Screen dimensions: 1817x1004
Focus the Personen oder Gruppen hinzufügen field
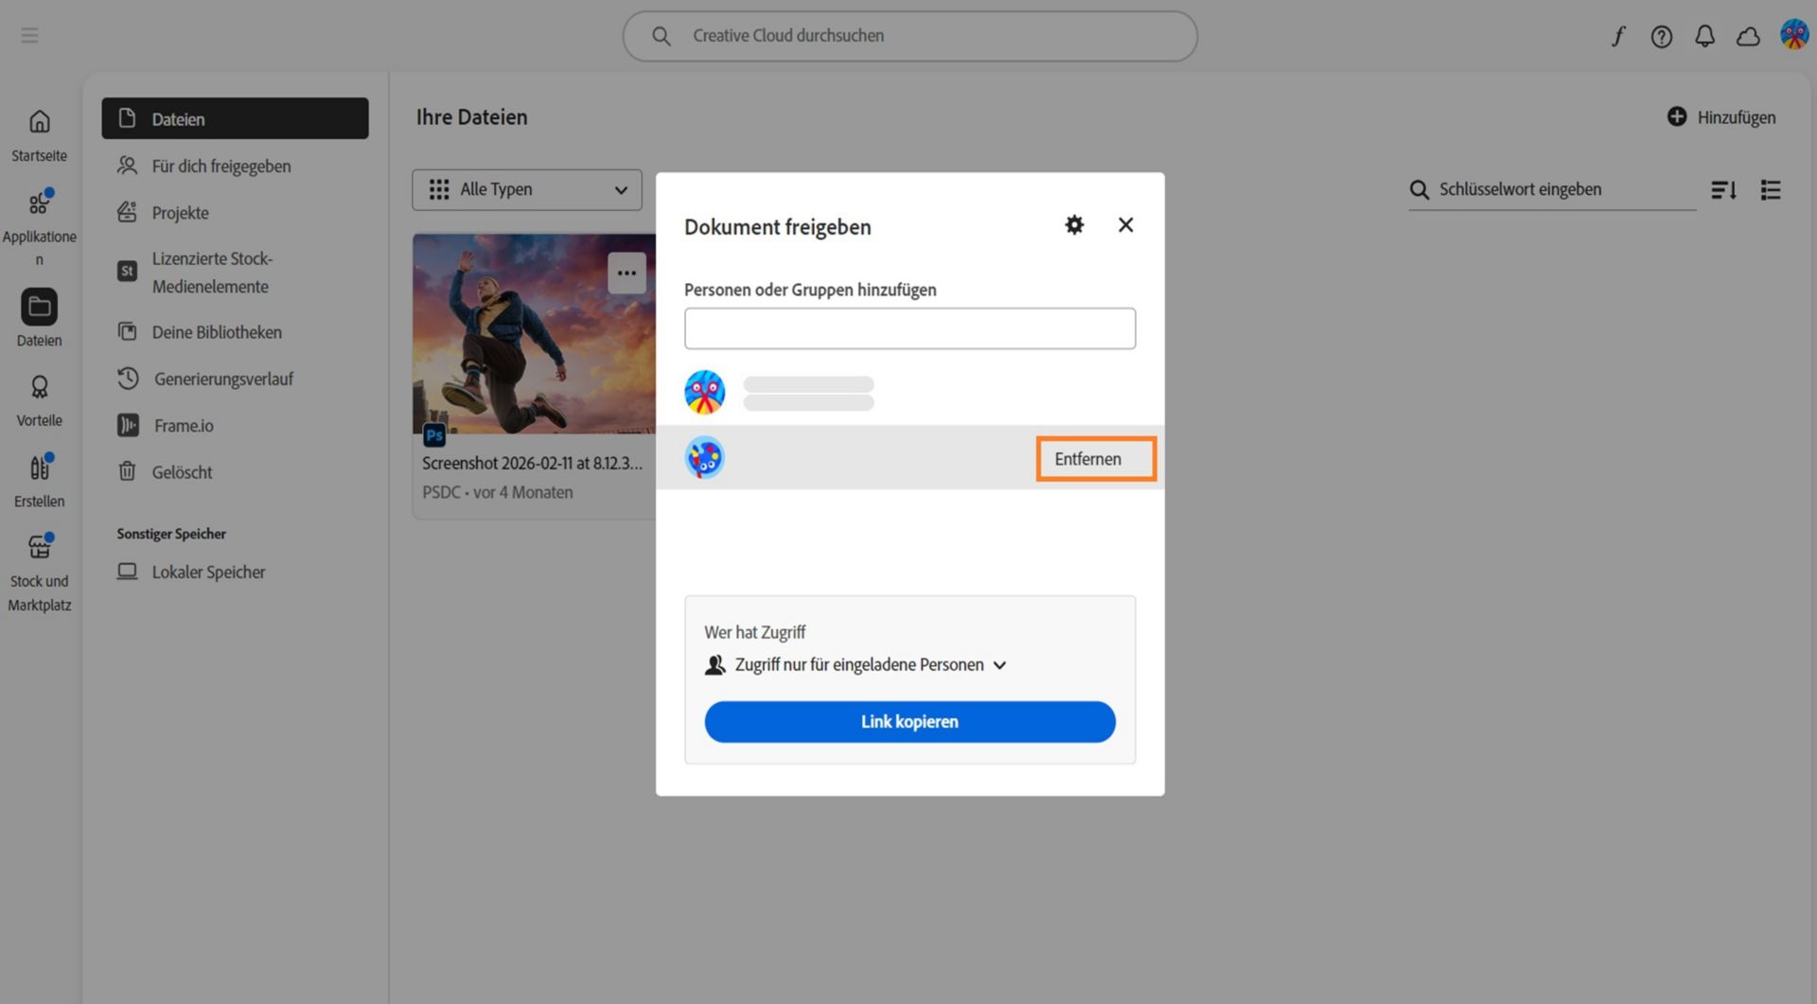pyautogui.click(x=909, y=328)
